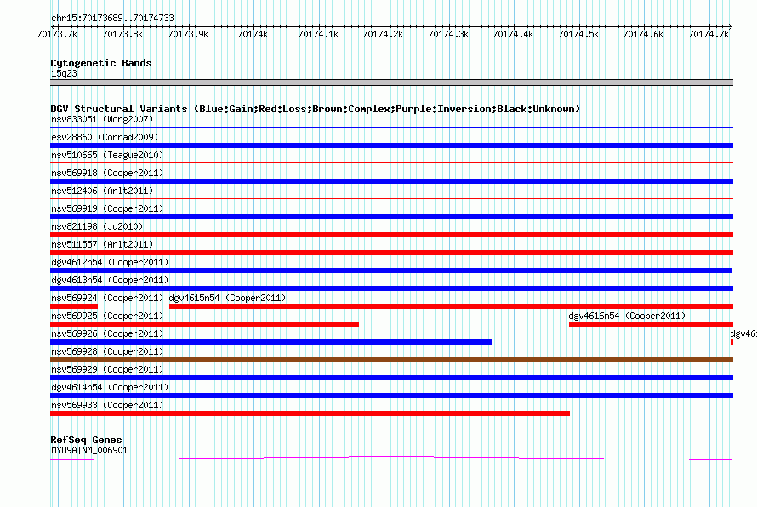Click the 70174.3k ruler tick label
Screen dimensions: 757x507
(448, 34)
